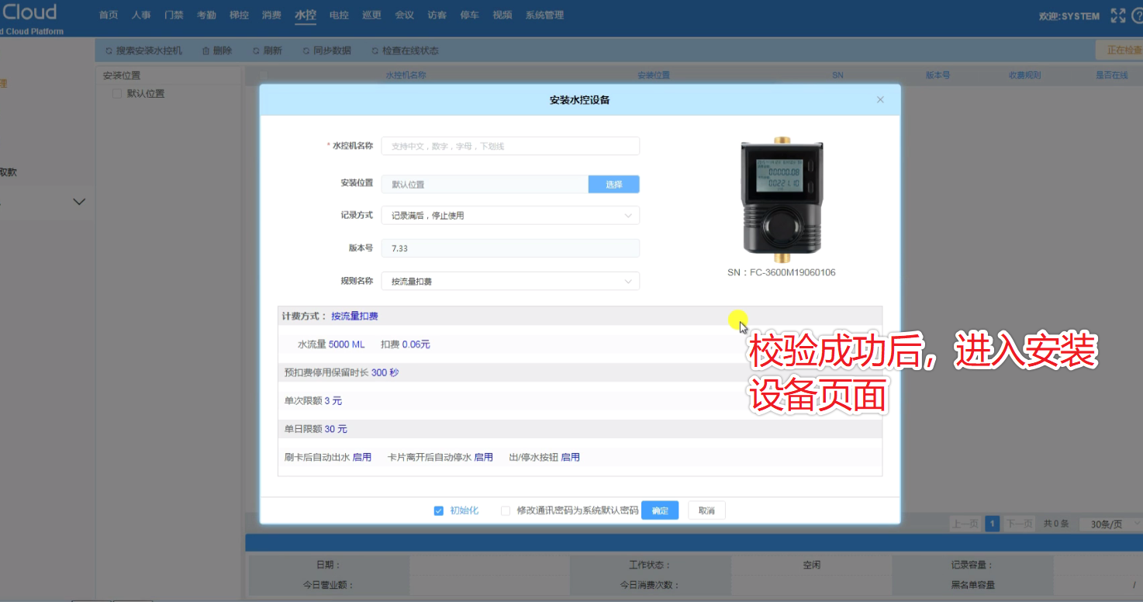Open the 访客 menu
The width and height of the screenshot is (1143, 602).
(x=437, y=16)
